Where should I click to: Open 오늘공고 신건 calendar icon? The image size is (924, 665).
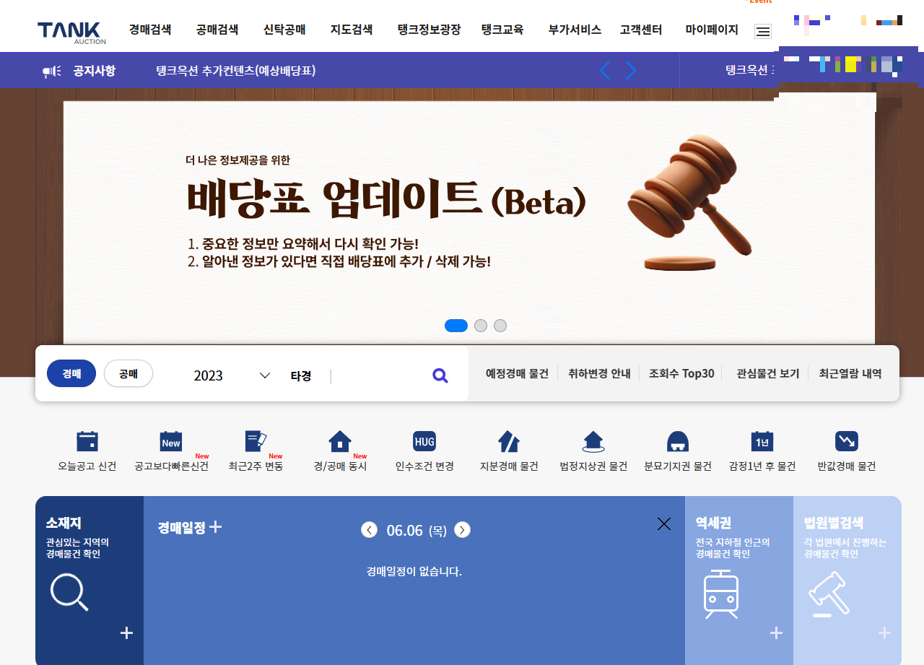(x=87, y=441)
